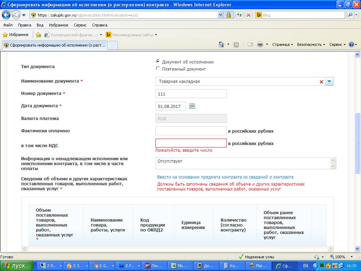Click the browser Back arrow button
This screenshot has height=271, width=361.
point(6,15)
